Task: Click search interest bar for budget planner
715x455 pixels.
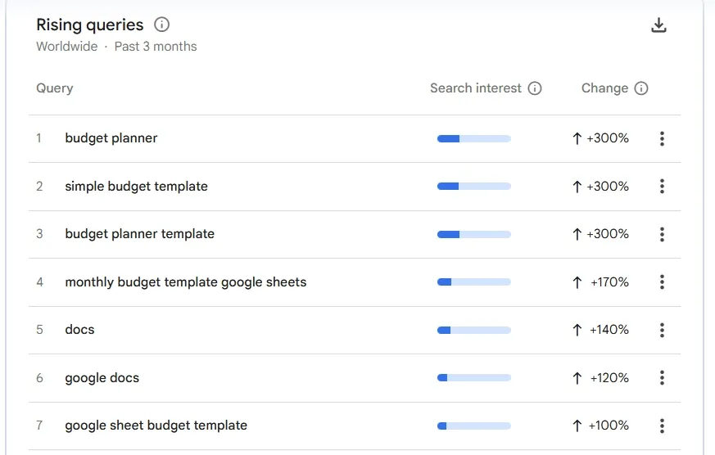Action: click(473, 139)
